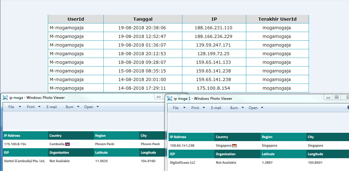This screenshot has width=349, height=171.
Task: Open the File dropdown in the left 'ip moga' window
Action: [x=14, y=107]
